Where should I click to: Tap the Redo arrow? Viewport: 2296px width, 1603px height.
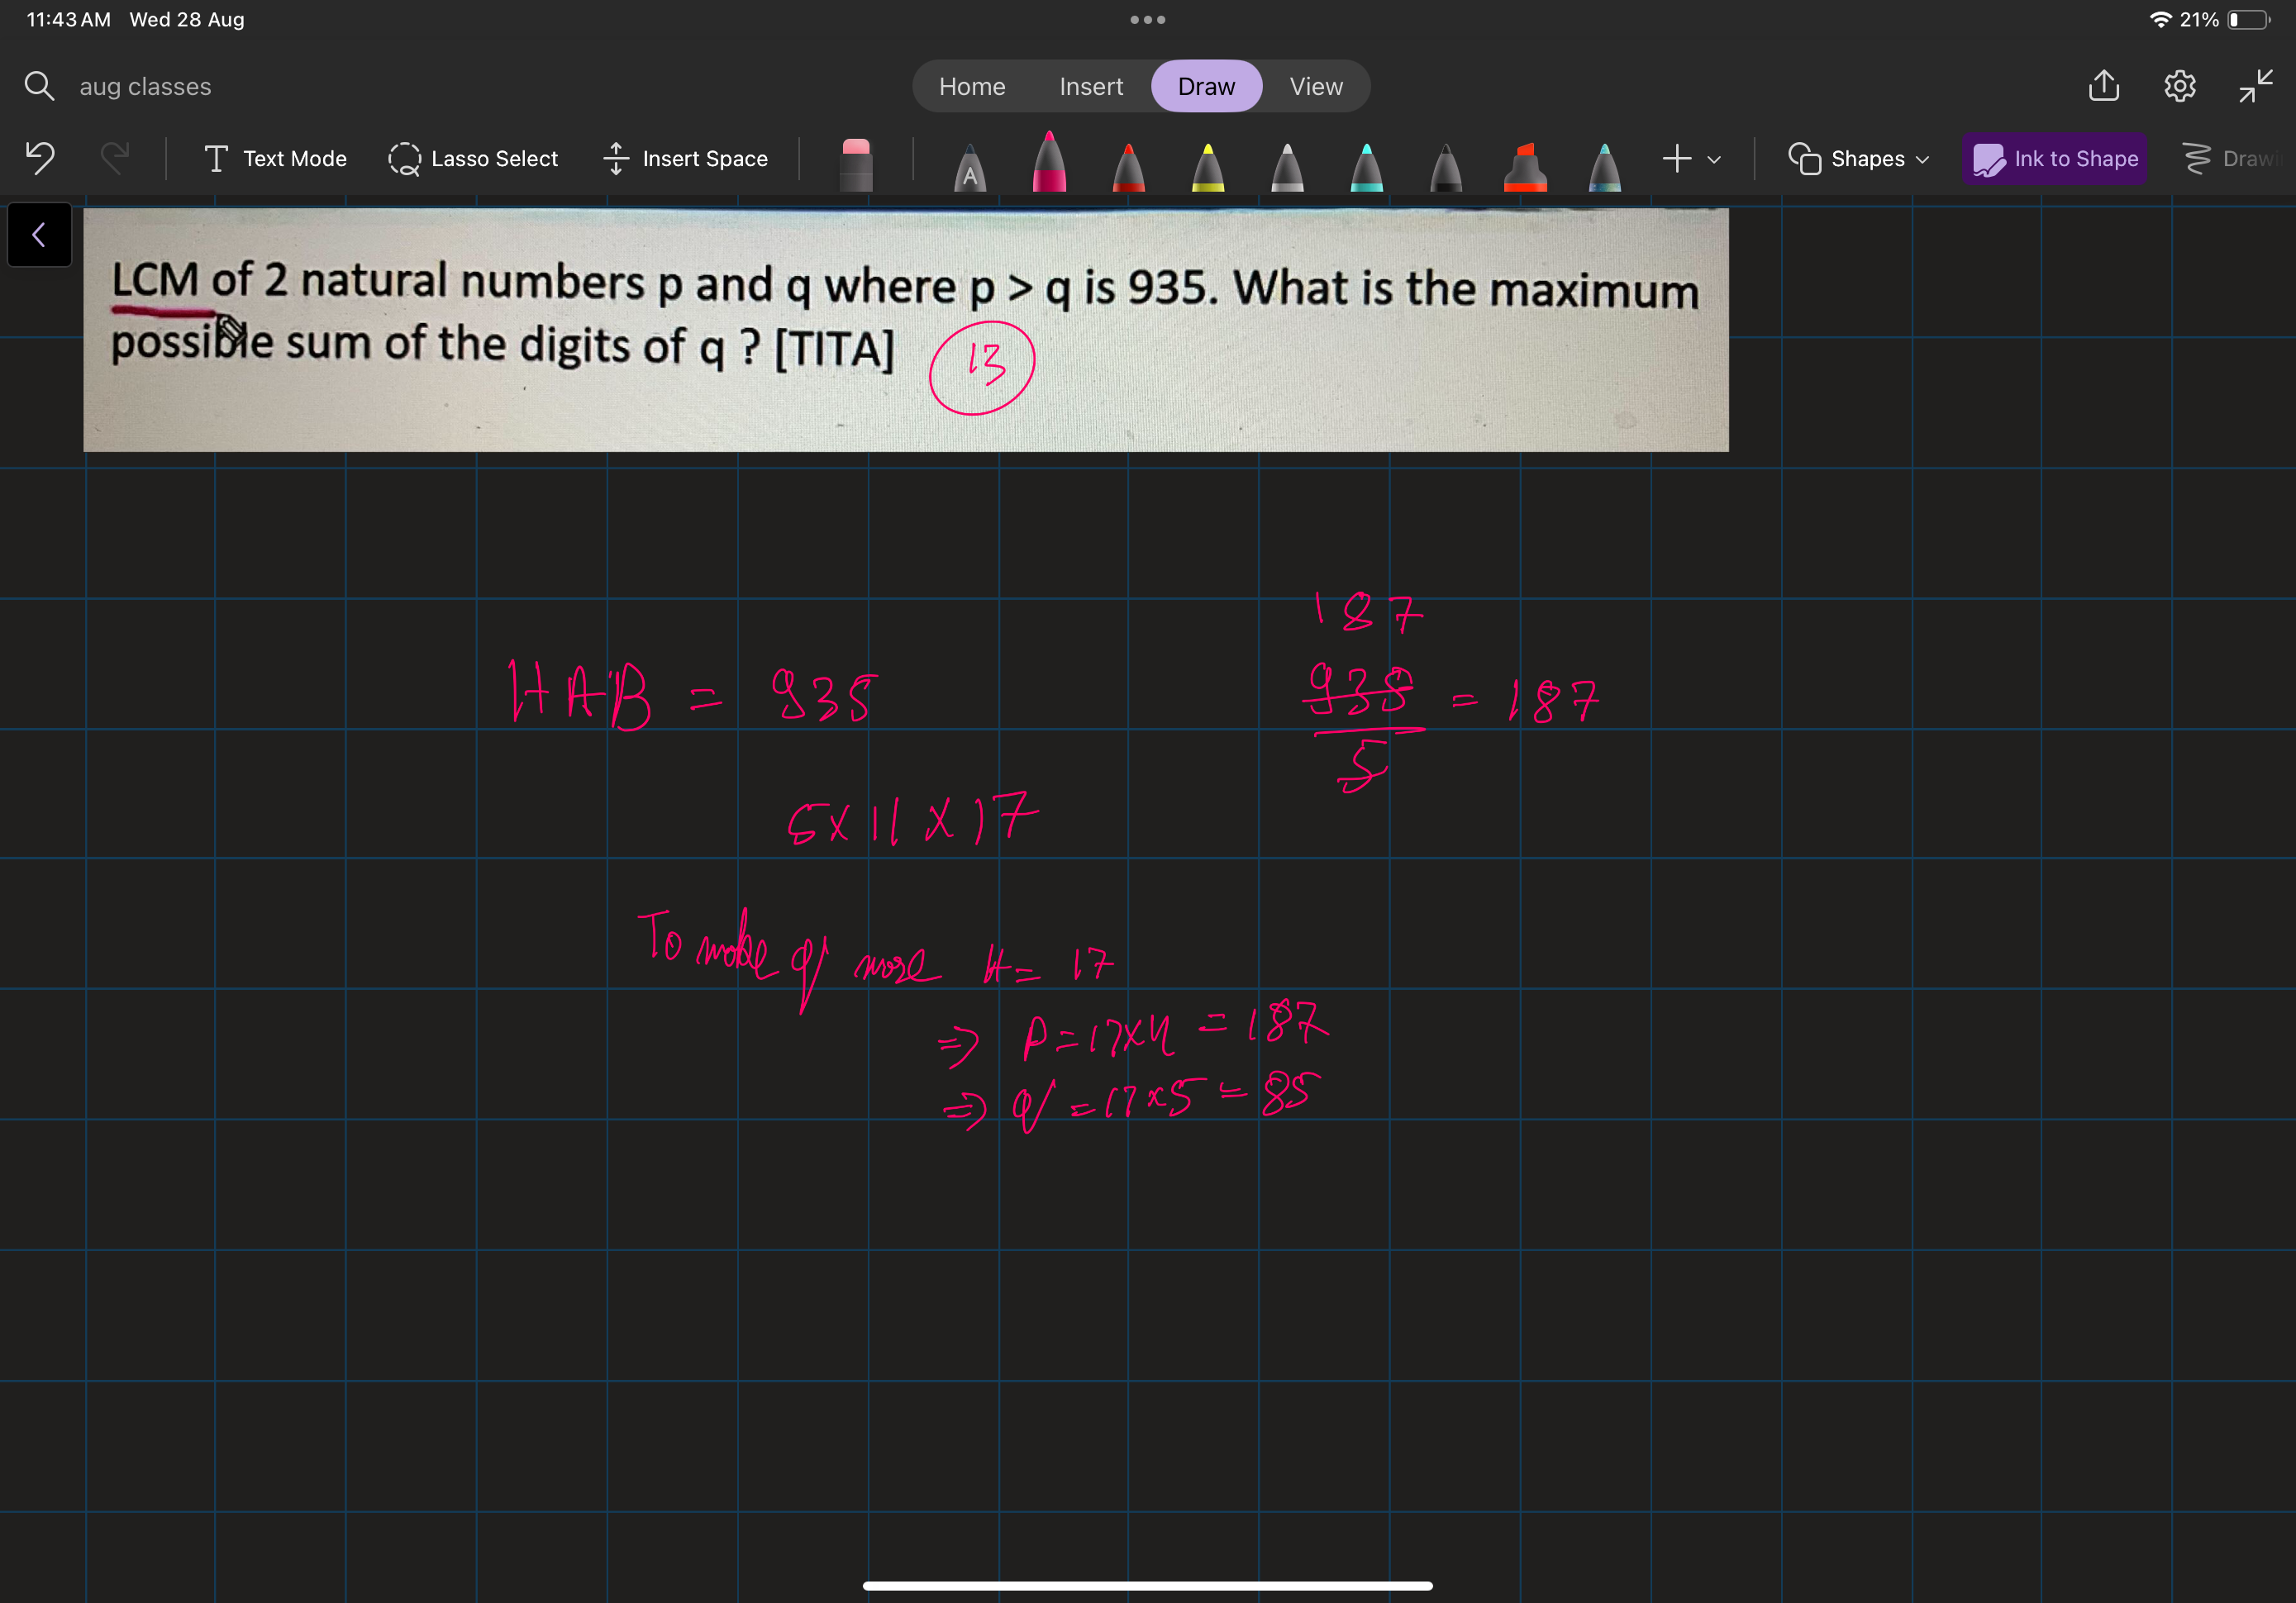click(115, 158)
